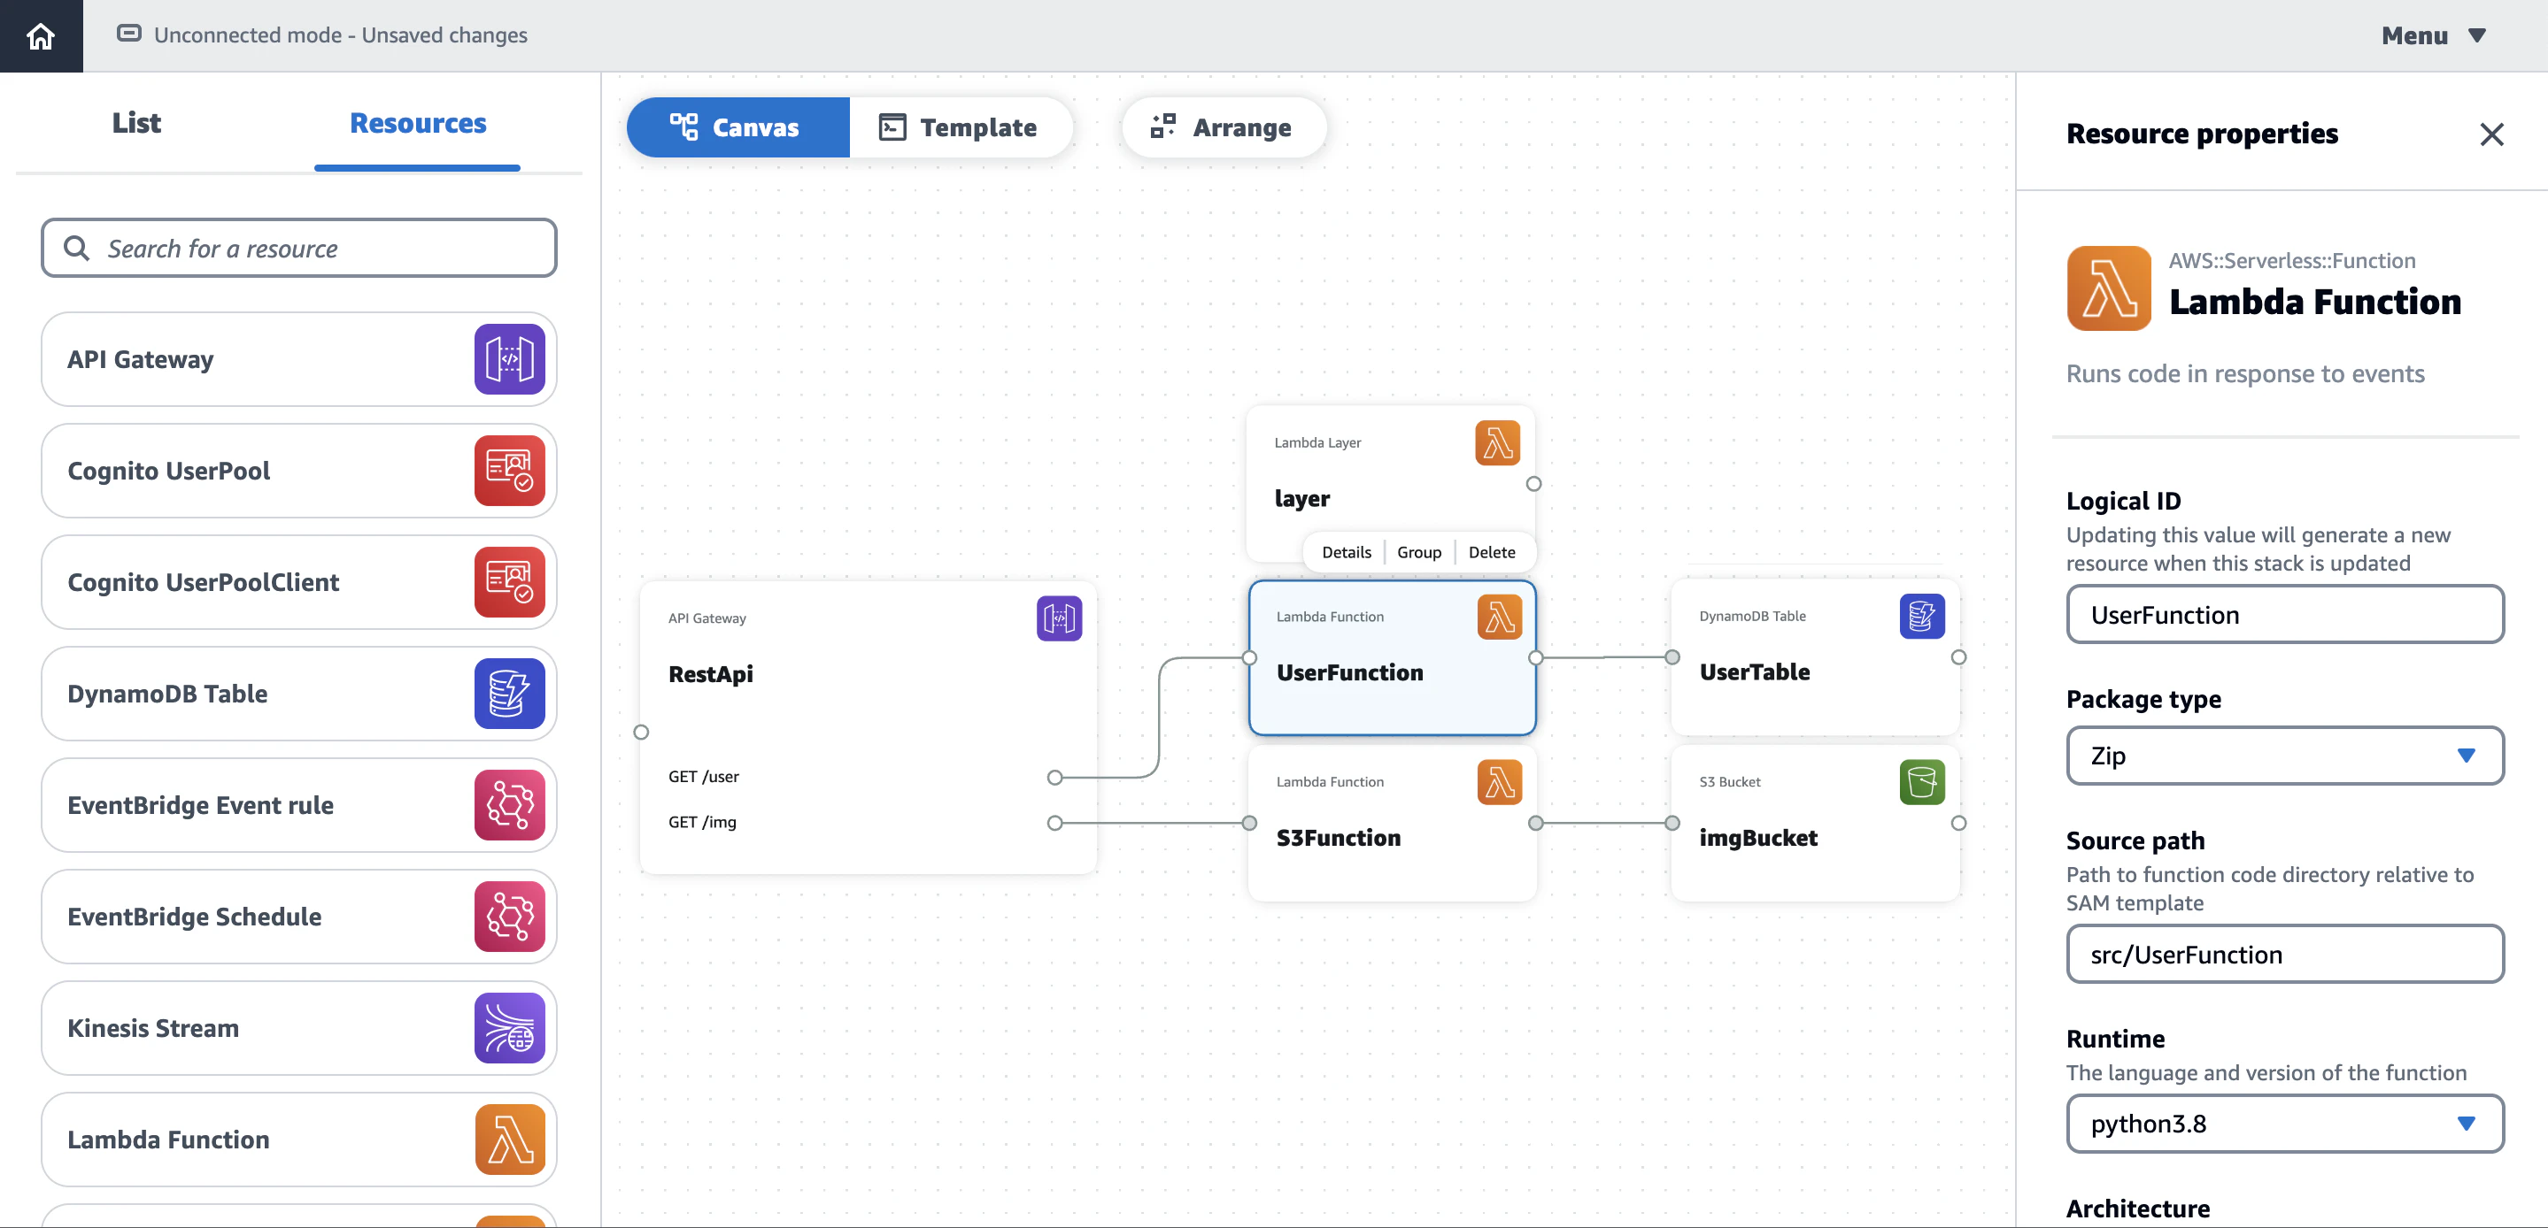Click the Lambda icon on UserFunction card

point(1500,617)
